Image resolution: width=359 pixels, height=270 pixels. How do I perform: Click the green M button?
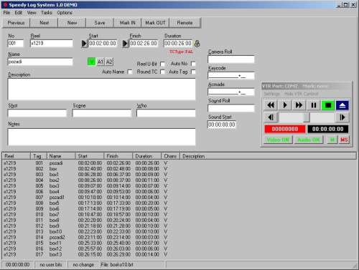pyautogui.click(x=332, y=140)
